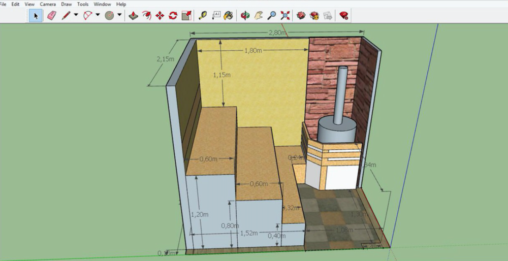Pick the Tape Measure tool

coord(203,15)
